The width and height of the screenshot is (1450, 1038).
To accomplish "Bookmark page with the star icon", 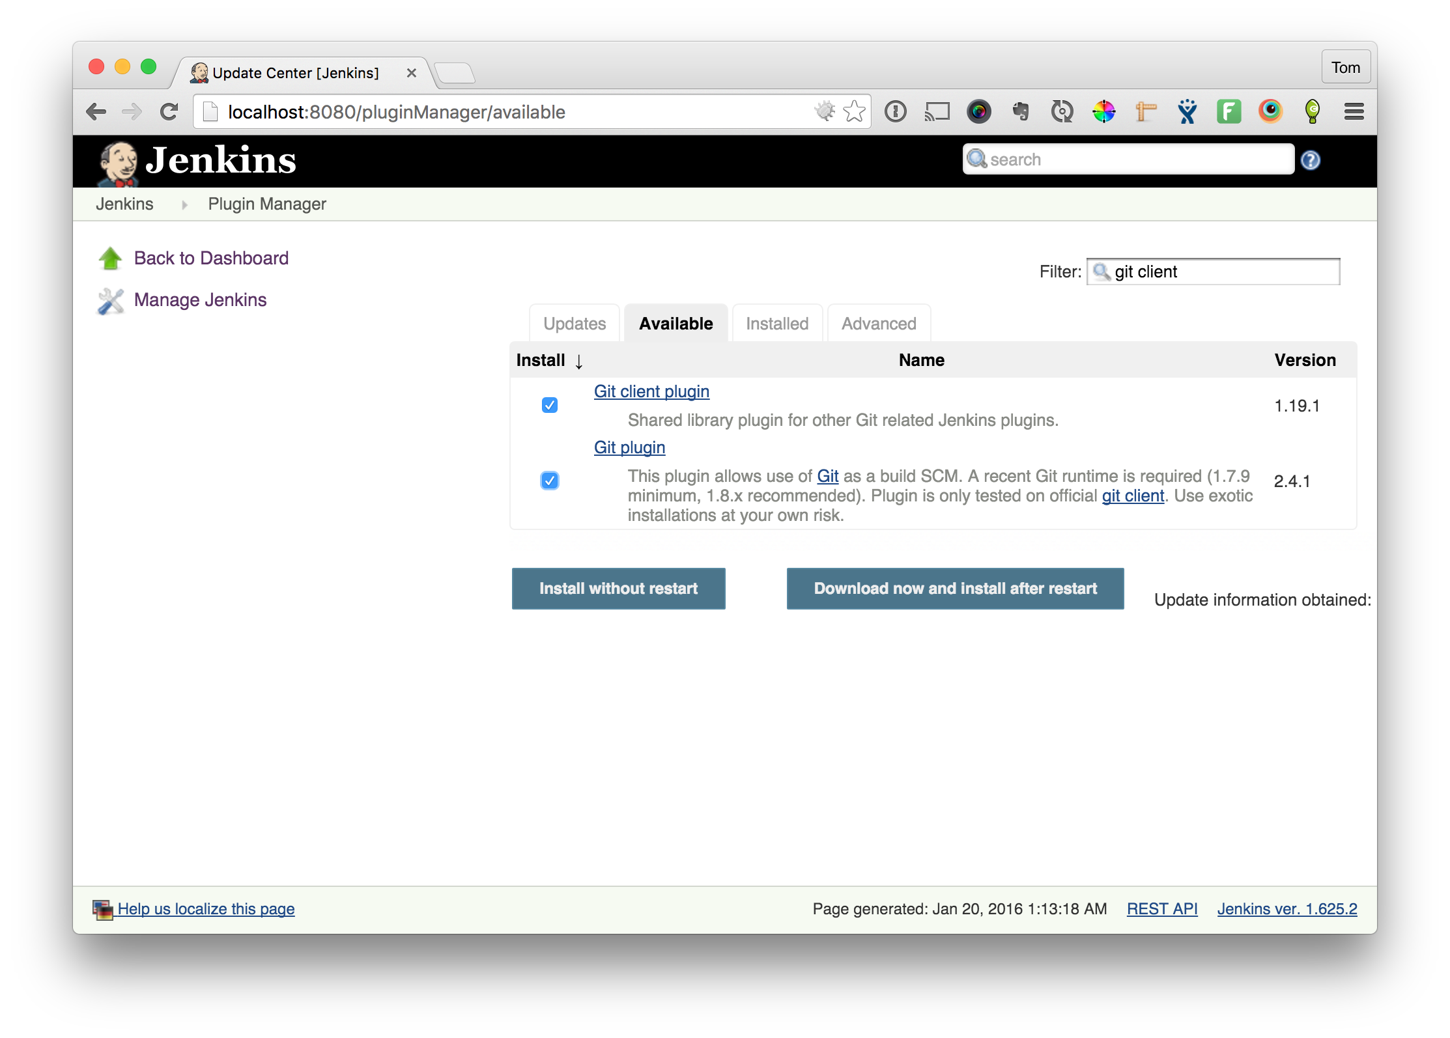I will 854,111.
